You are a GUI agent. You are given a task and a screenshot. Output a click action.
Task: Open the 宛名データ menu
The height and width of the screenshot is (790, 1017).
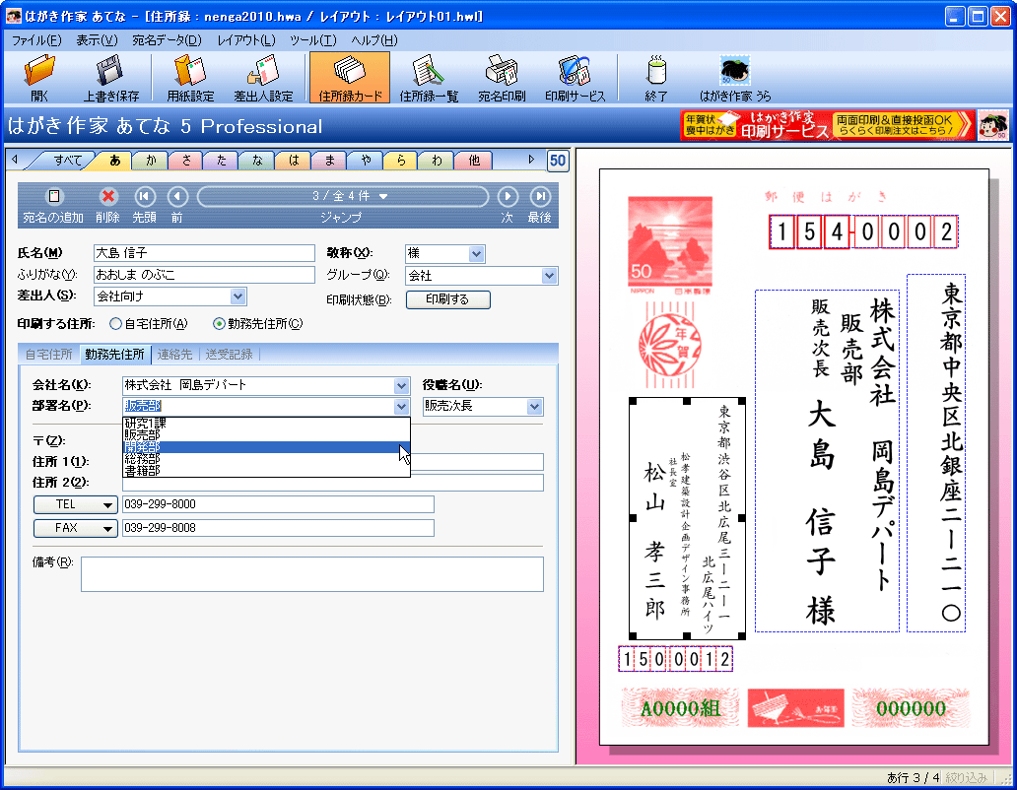[167, 40]
